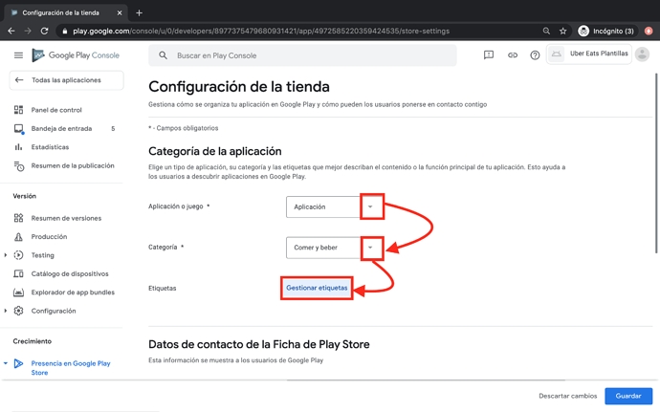Open the Aplicación o juego dropdown
The image size is (660, 412).
(x=371, y=206)
